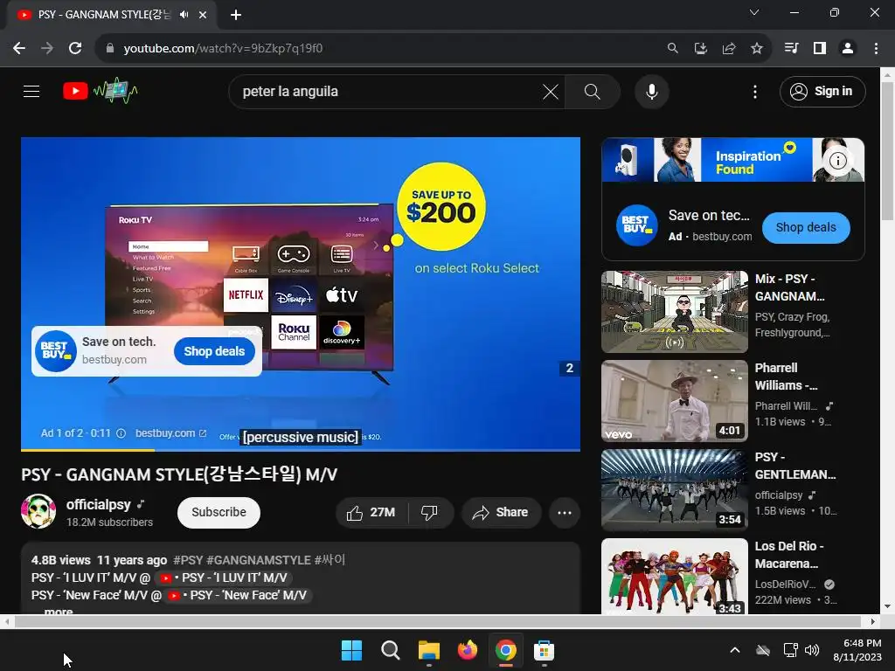Screen dimensions: 895x671
Task: Open clock and date panel
Action: click(x=857, y=650)
